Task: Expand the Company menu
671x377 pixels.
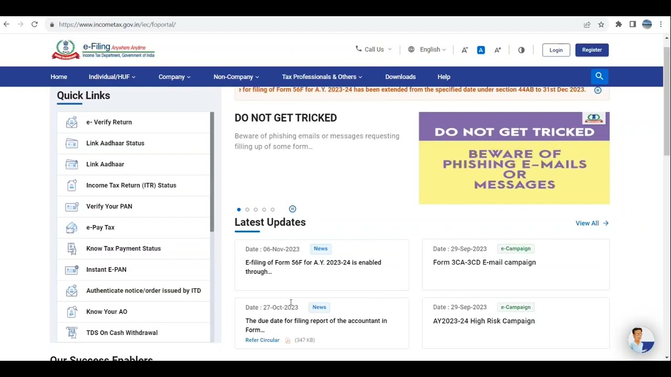Action: pyautogui.click(x=175, y=77)
